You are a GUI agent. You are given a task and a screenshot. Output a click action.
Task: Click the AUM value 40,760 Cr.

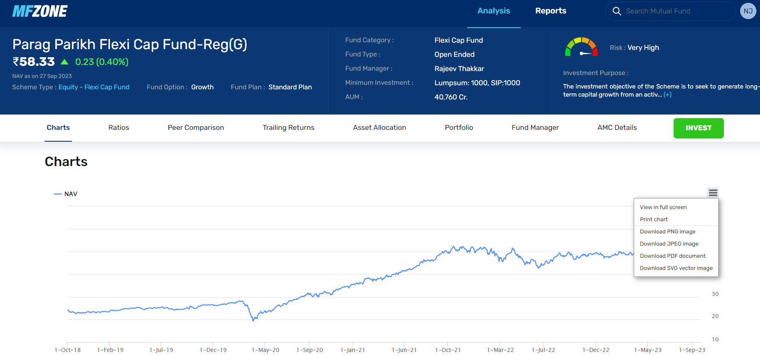[x=451, y=97]
